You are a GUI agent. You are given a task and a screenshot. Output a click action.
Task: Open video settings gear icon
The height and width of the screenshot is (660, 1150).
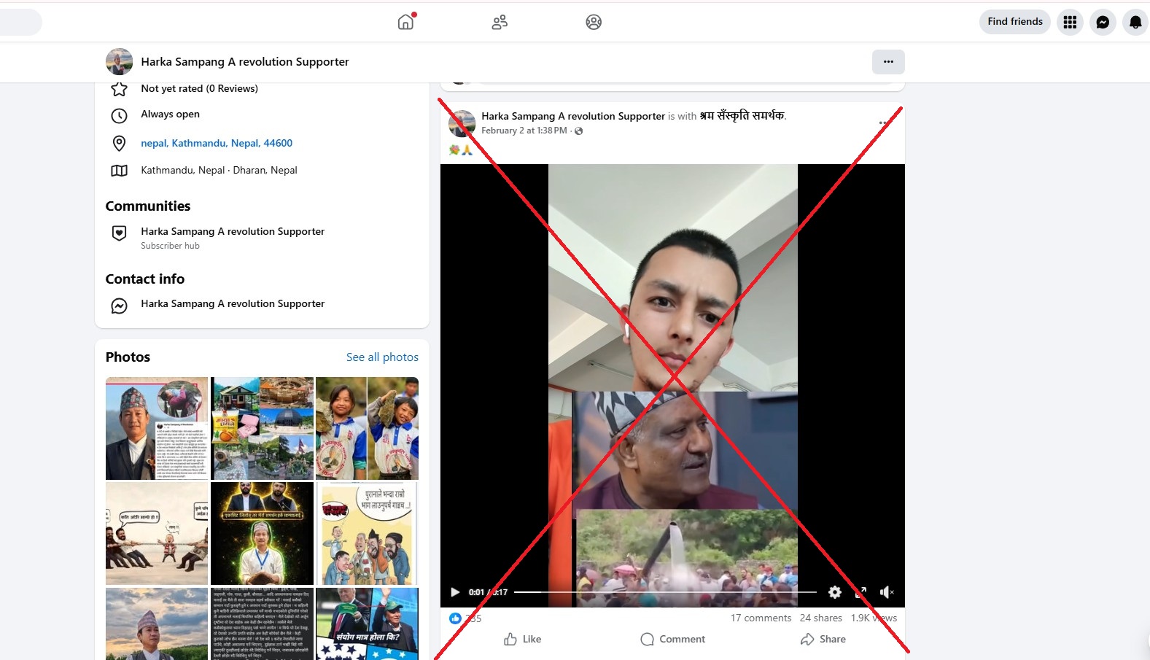tap(835, 592)
